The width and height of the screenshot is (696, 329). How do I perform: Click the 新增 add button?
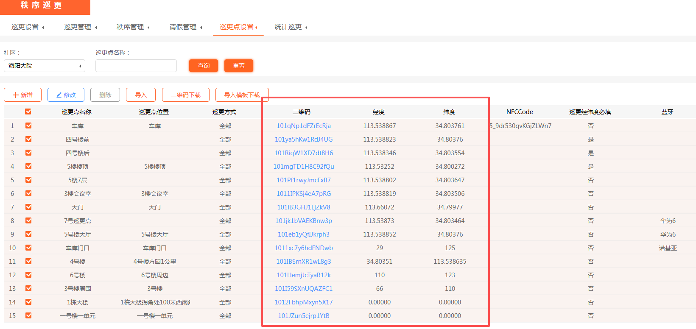click(x=22, y=95)
